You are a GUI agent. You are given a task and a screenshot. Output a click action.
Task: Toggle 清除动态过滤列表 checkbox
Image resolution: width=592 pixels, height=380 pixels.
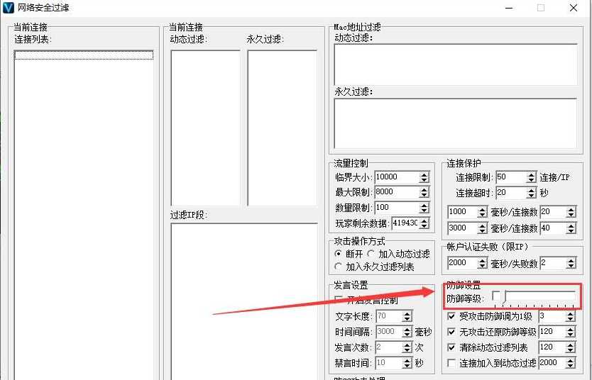(x=451, y=347)
